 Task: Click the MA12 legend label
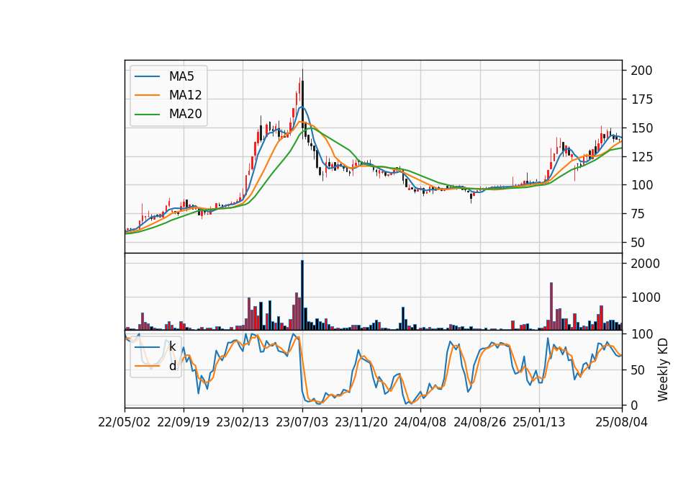tap(185, 95)
